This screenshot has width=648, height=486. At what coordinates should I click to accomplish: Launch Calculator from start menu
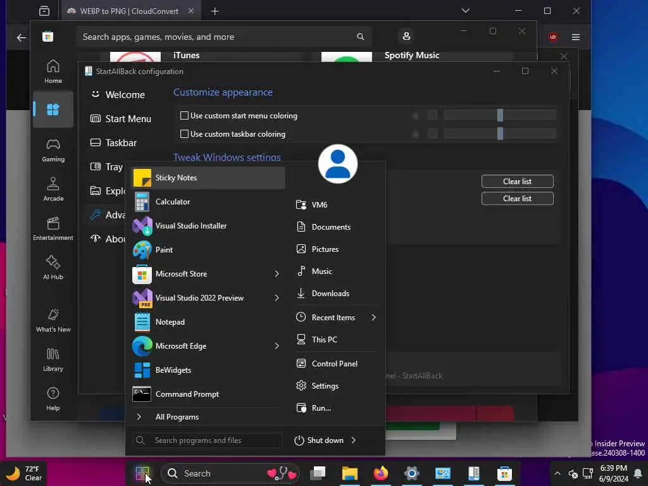tap(208, 202)
